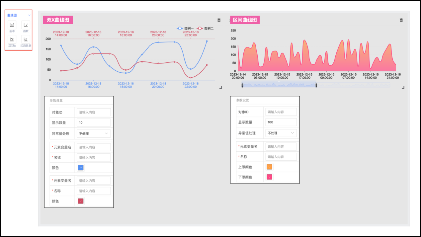
Task: Click right handle of the data zoom slider
Action: coord(316,85)
